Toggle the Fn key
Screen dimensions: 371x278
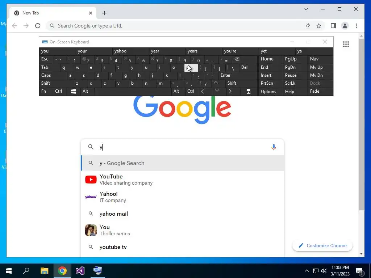point(46,91)
